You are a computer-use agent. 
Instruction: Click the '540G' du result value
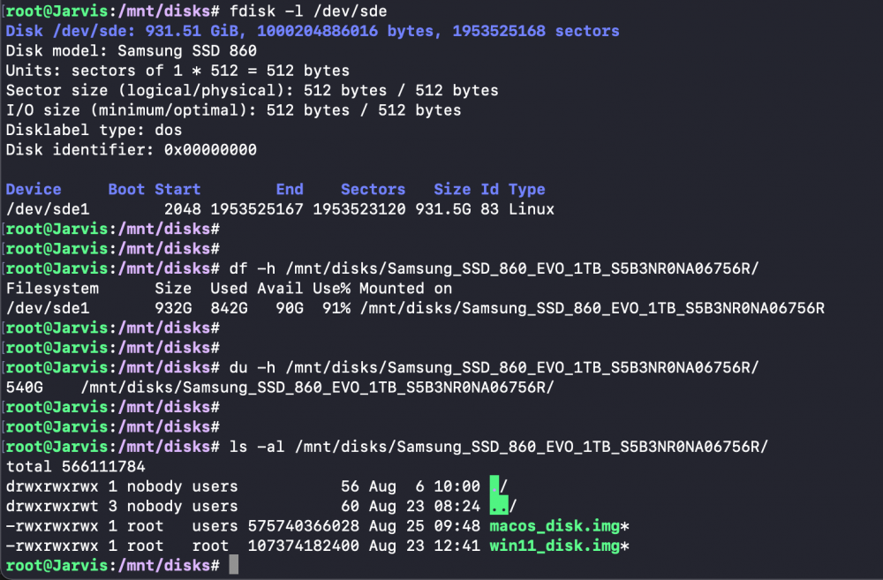[24, 388]
